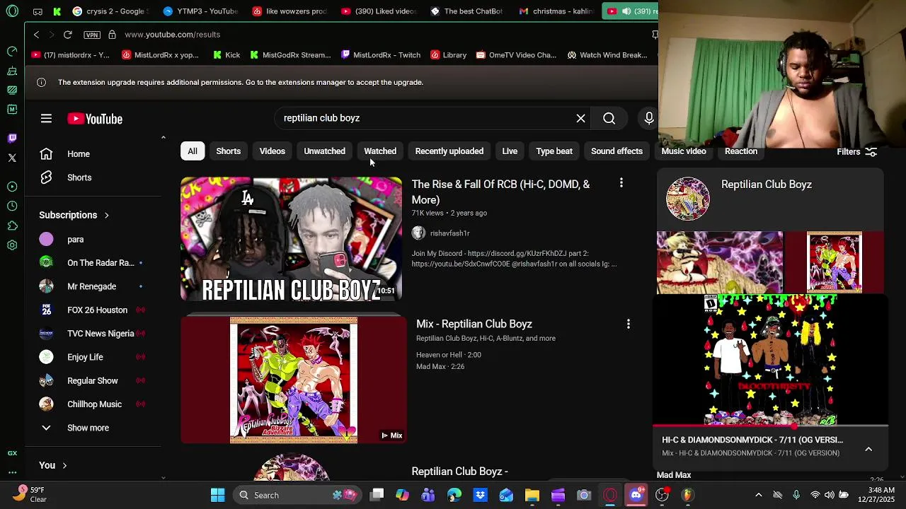Viewport: 906px width, 509px height.
Task: Expand the Subscriptions section chevron
Action: coord(107,215)
